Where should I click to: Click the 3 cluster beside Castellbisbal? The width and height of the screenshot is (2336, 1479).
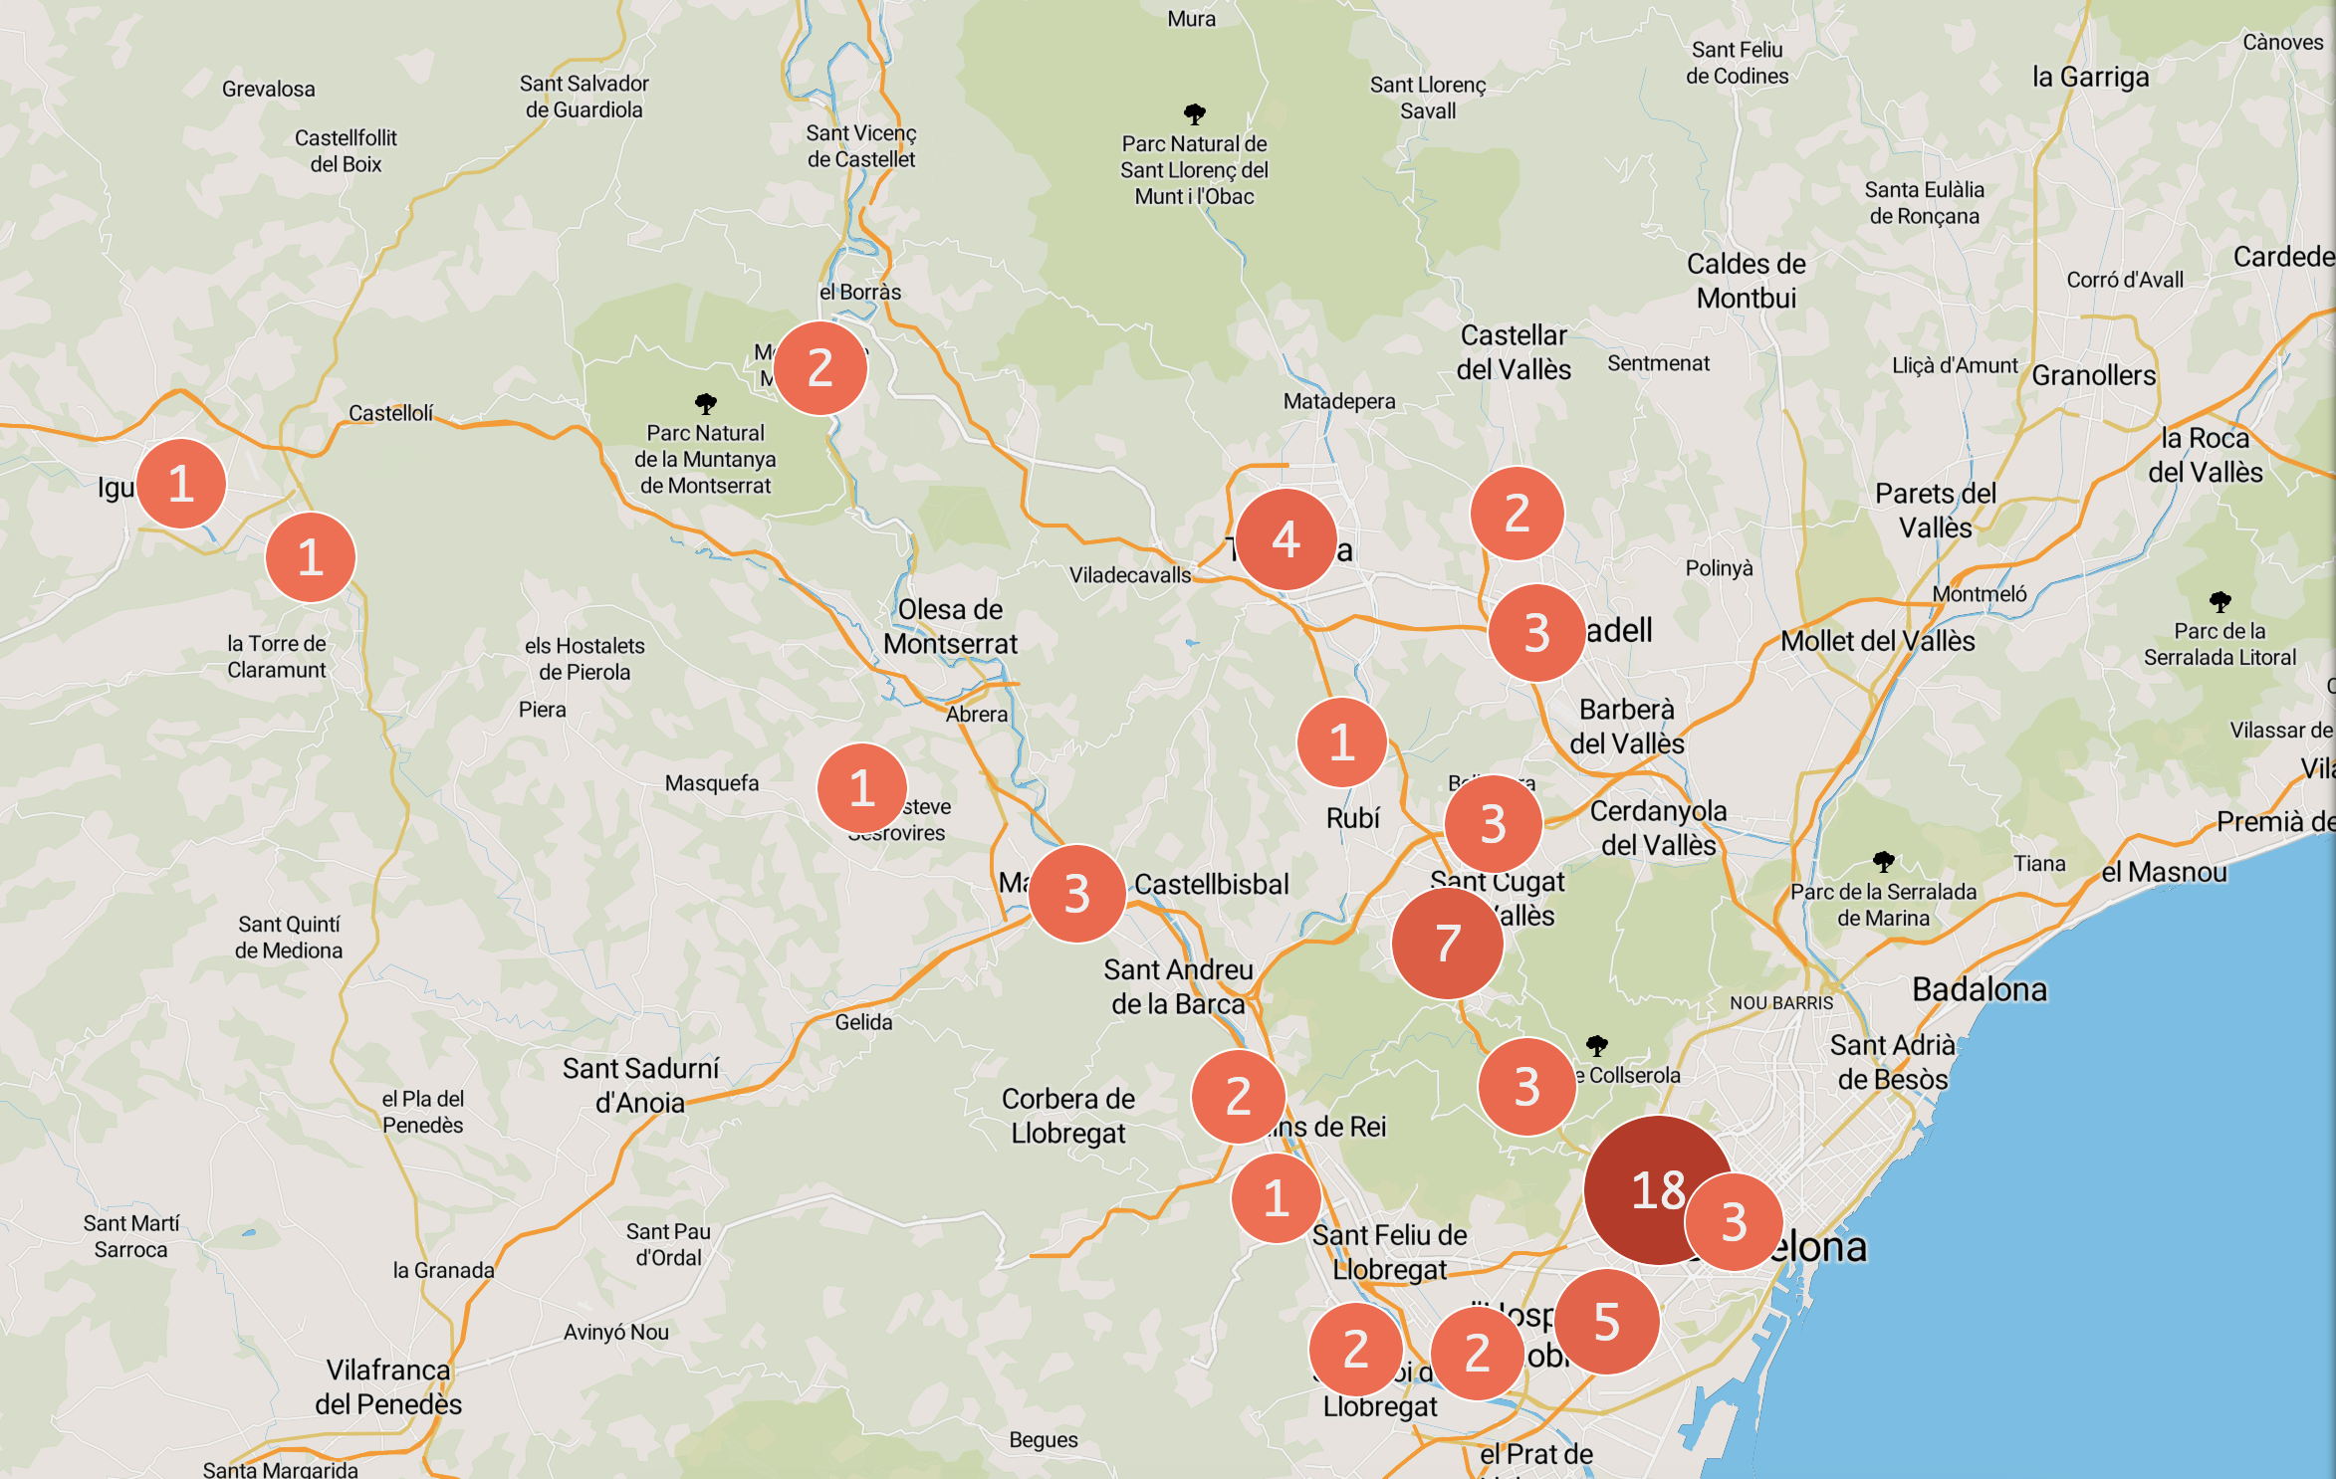point(1076,894)
